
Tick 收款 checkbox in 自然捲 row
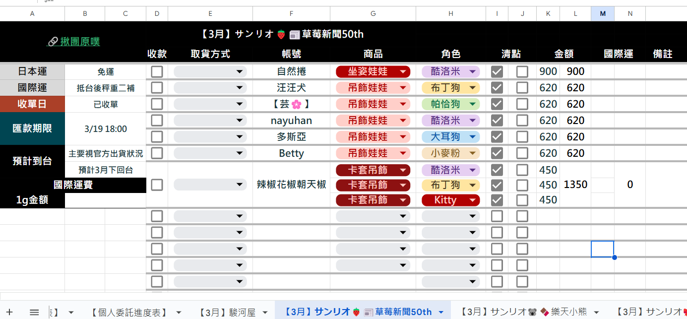[157, 71]
